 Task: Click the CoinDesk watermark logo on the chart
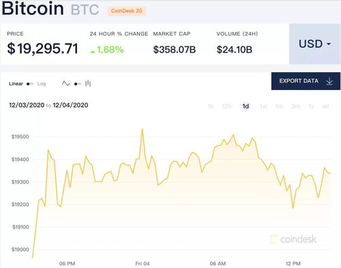click(x=293, y=239)
